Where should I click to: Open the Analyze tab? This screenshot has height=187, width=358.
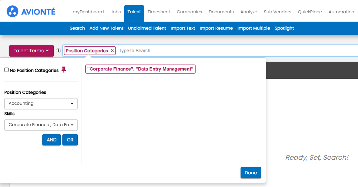tap(249, 12)
